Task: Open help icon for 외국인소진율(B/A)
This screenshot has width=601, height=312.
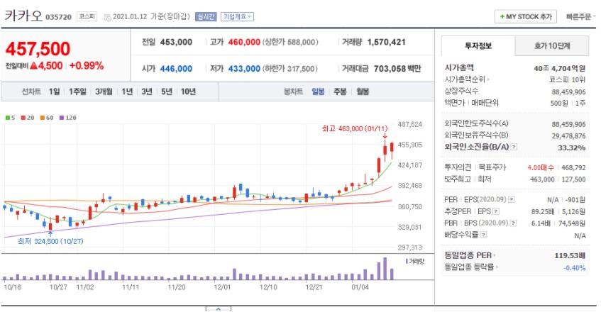Action: coord(514,147)
